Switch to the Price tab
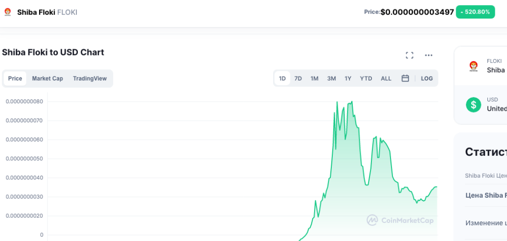This screenshot has height=241, width=507. click(x=15, y=78)
